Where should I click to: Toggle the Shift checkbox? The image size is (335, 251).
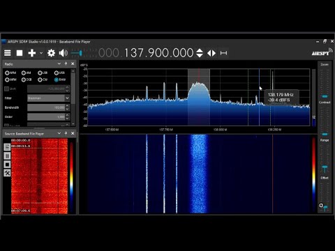[x=7, y=89]
